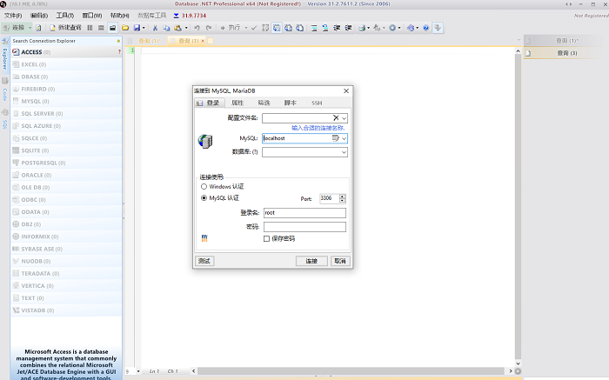The height and width of the screenshot is (380, 609).
Task: Click the password input field
Action: click(304, 227)
